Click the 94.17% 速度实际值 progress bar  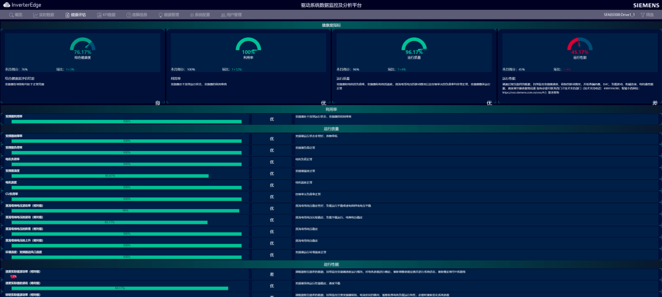pyautogui.click(x=120, y=288)
